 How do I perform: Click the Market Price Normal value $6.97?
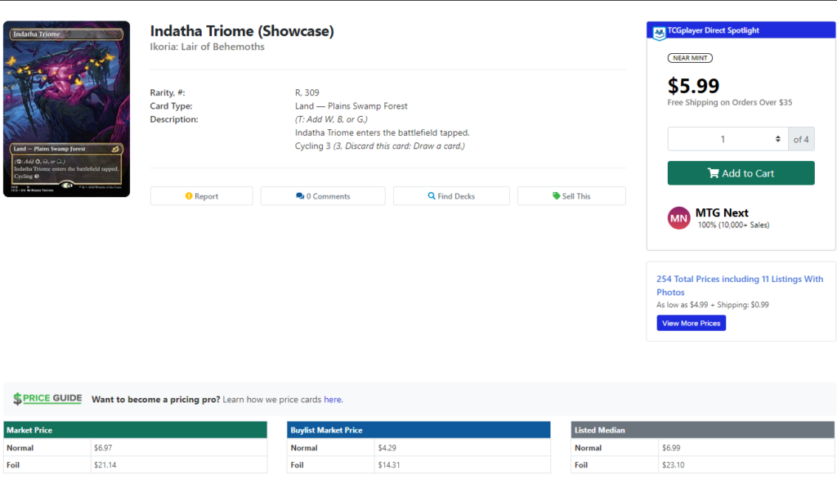(x=103, y=448)
